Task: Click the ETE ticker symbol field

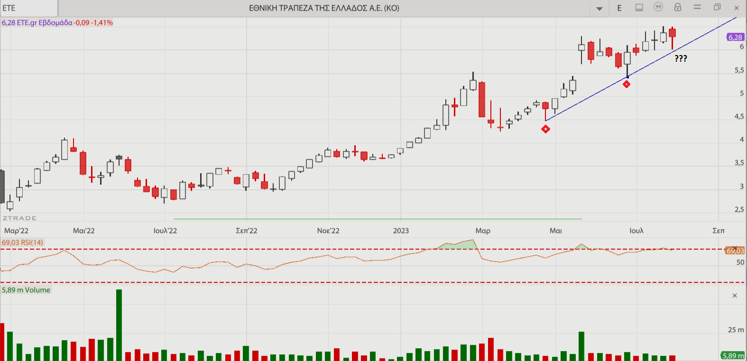Action: coord(28,8)
